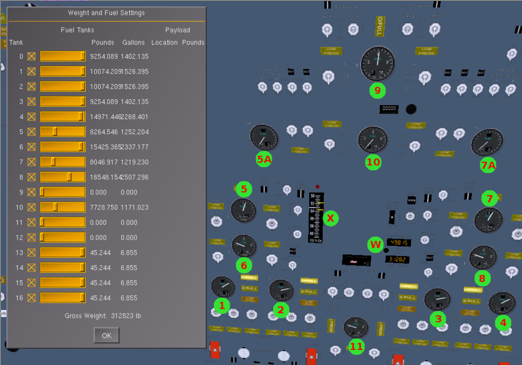The width and height of the screenshot is (522, 365).
Task: Click the vertical scale indicator marked X
Action: tap(316, 218)
